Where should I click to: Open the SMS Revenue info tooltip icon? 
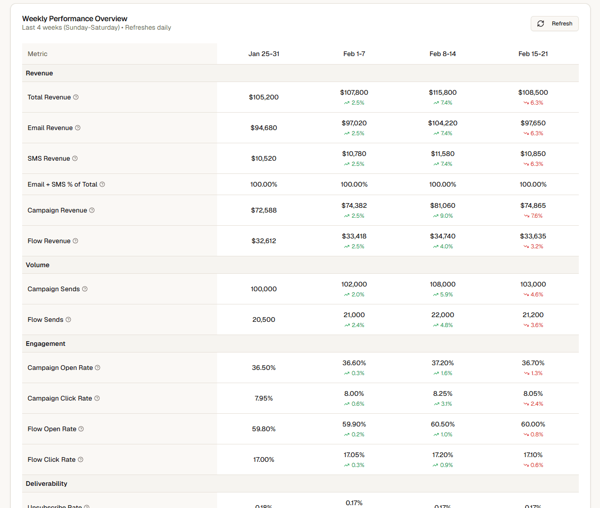pyautogui.click(x=75, y=158)
